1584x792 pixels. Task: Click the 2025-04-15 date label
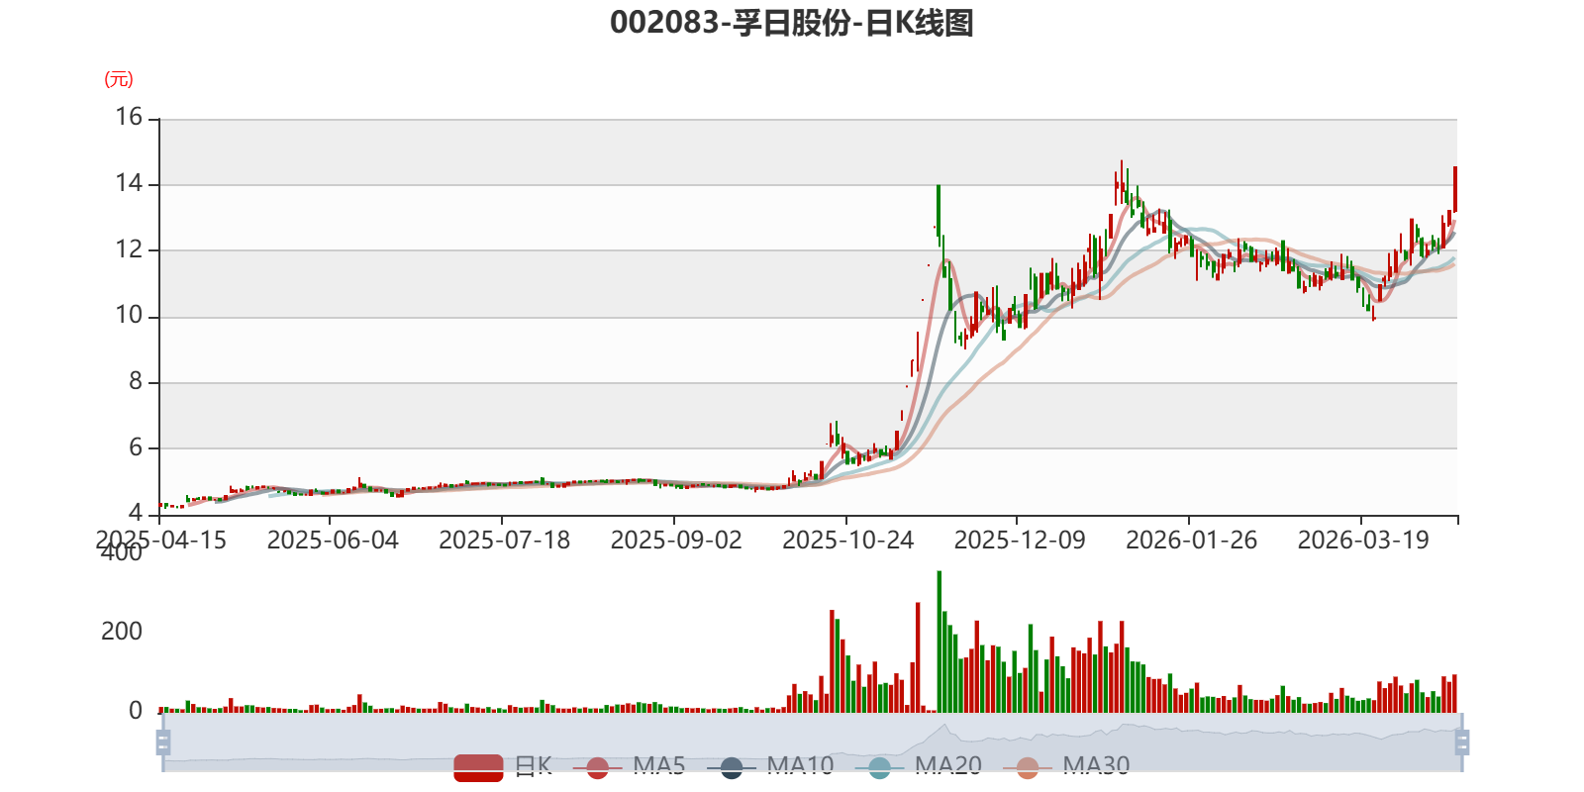161,540
